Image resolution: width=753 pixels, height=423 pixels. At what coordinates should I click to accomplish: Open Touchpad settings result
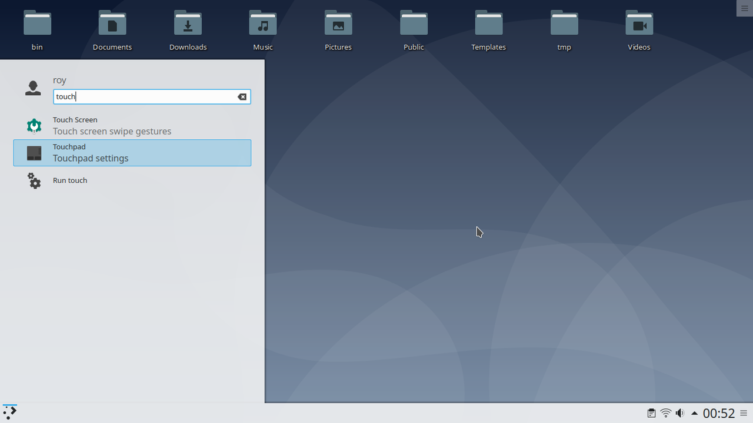pyautogui.click(x=132, y=153)
